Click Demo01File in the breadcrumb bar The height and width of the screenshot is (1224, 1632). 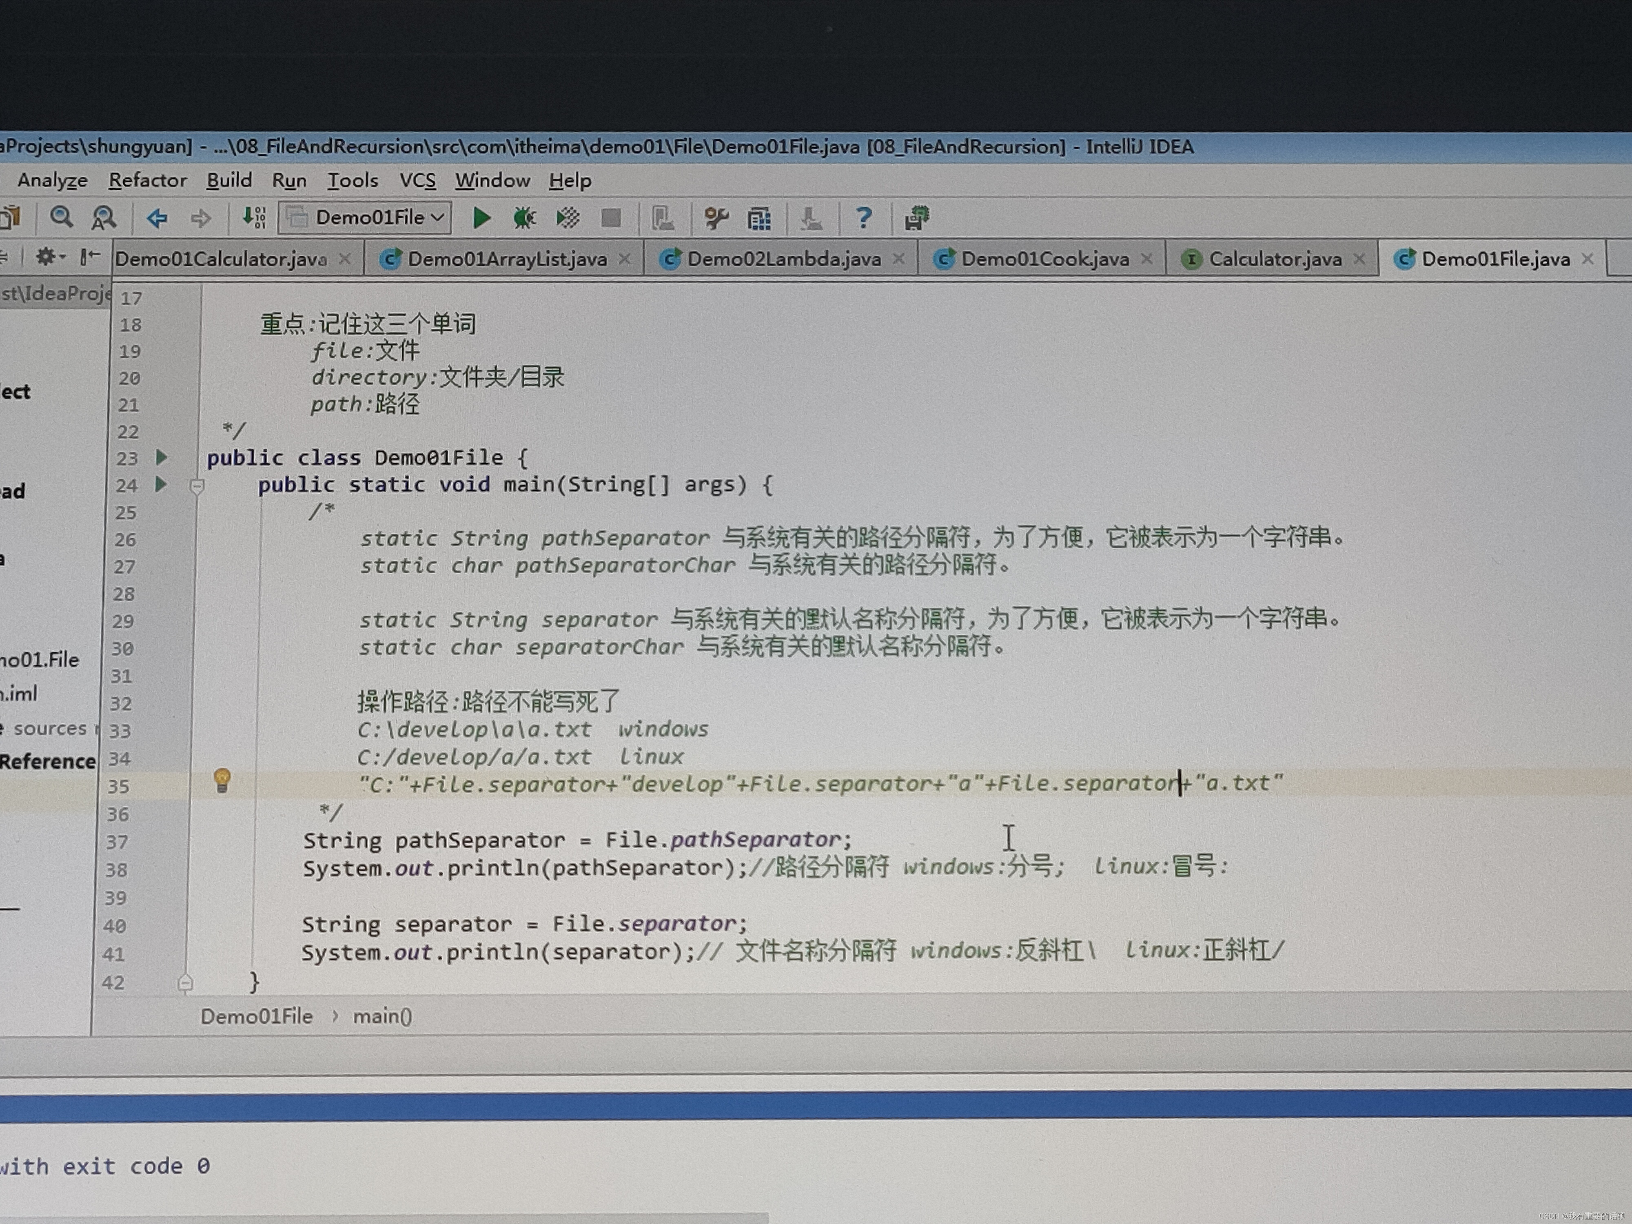[x=257, y=1017]
